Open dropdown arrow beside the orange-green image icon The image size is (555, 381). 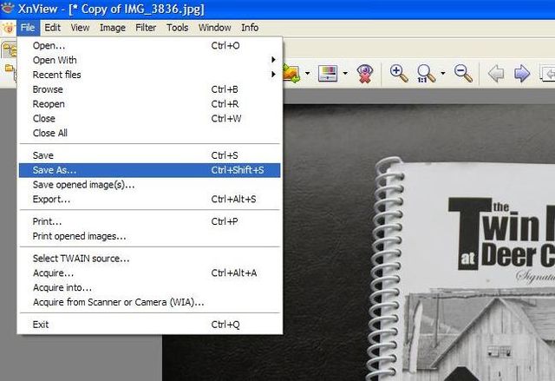pos(307,74)
